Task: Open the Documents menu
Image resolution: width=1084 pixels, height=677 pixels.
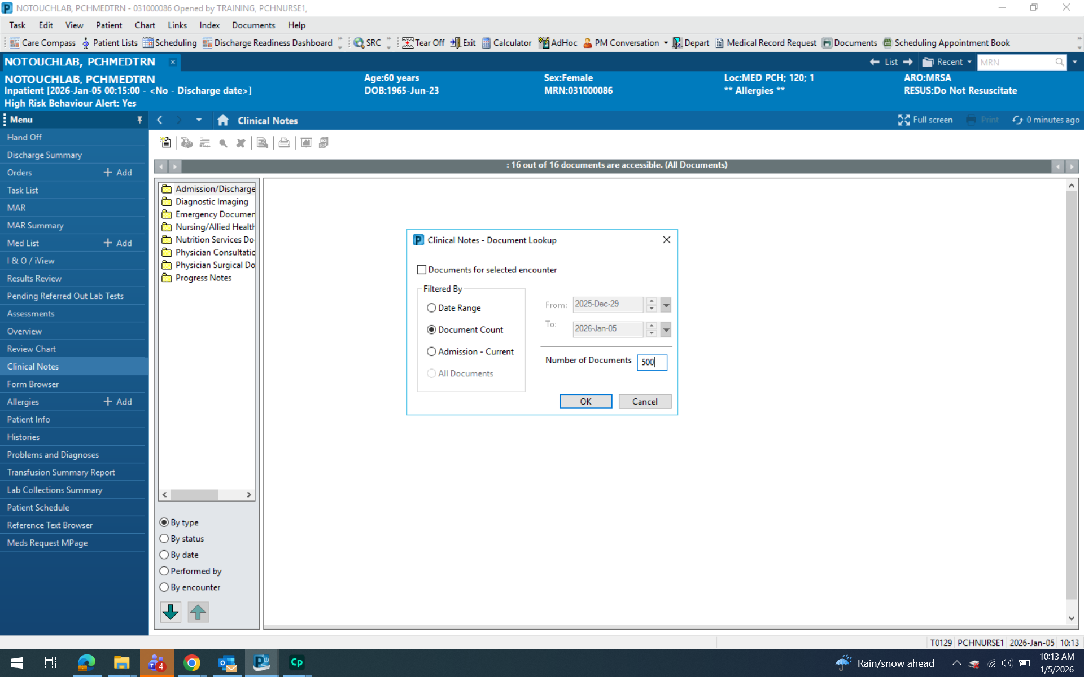Action: (x=253, y=25)
